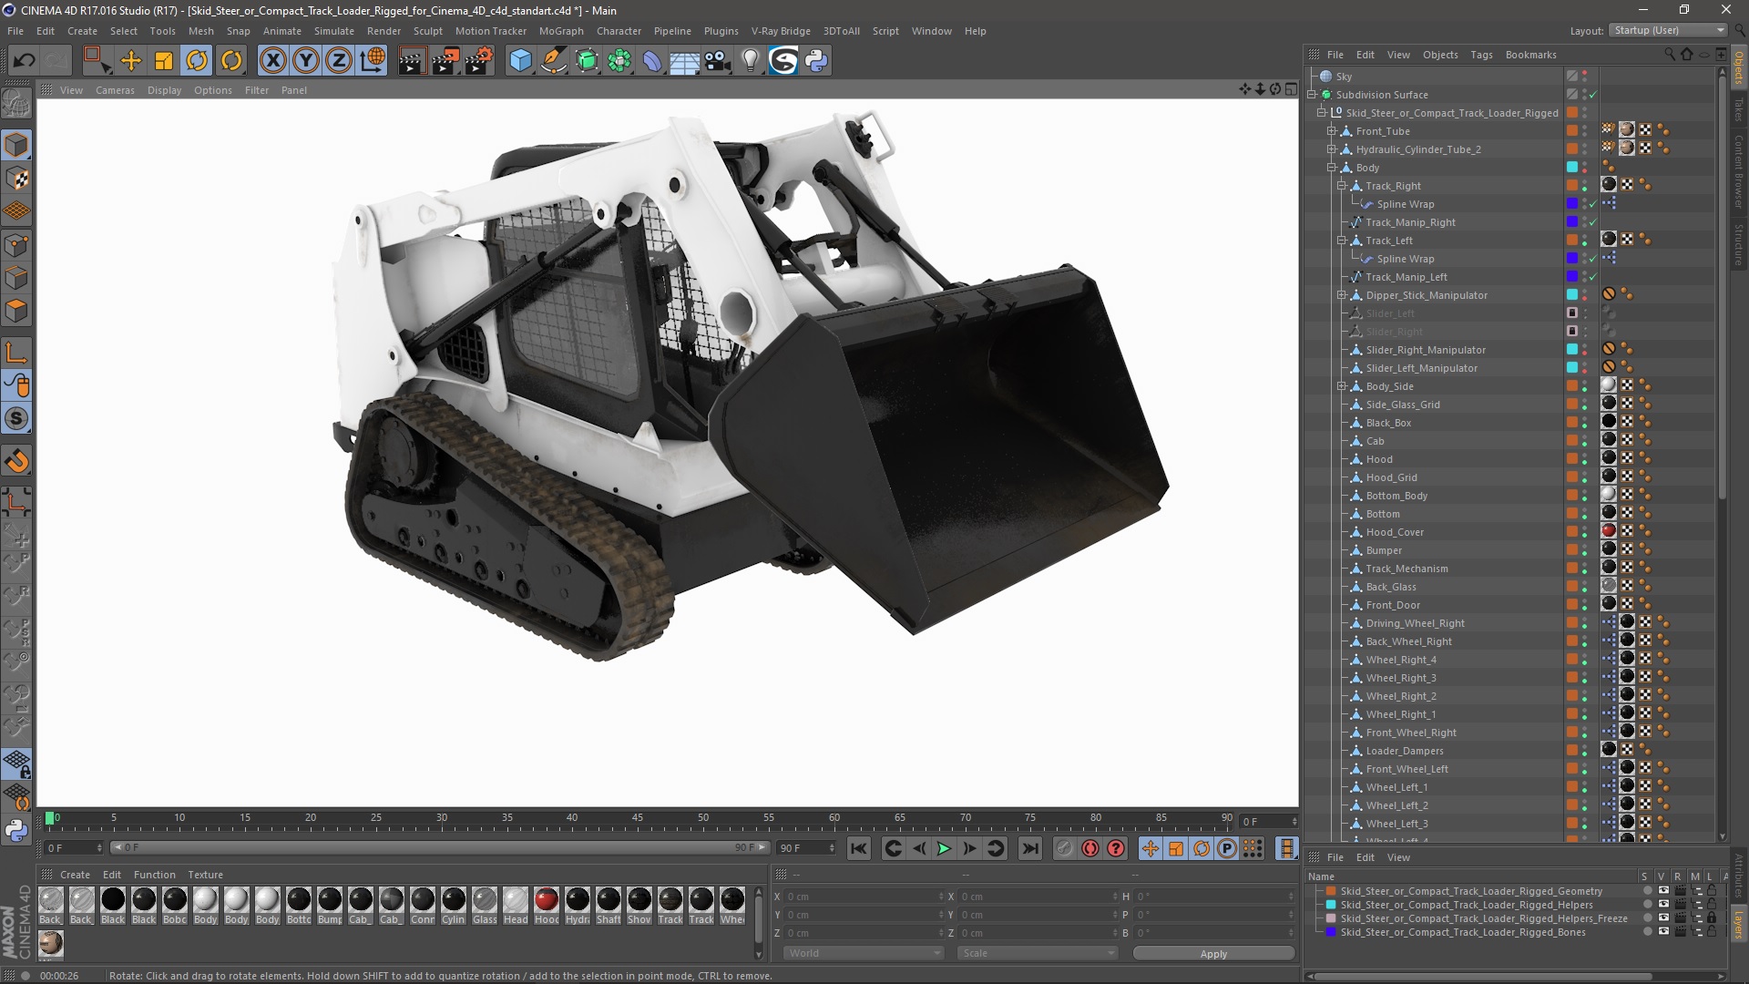Click the Body object cyan layer swatch
The image size is (1749, 984).
tap(1572, 168)
